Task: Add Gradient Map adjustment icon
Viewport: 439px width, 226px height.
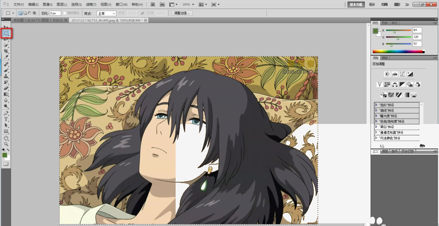Action: click(x=406, y=95)
